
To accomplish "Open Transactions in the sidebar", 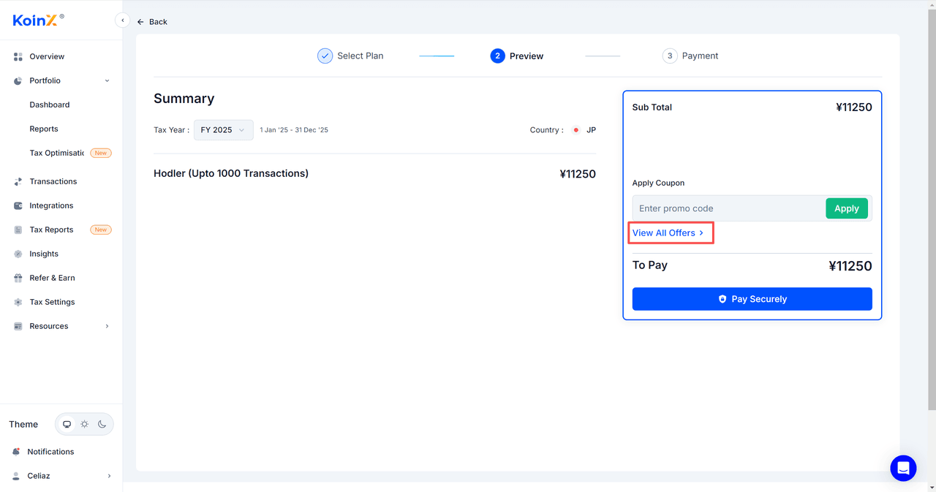I will point(53,181).
